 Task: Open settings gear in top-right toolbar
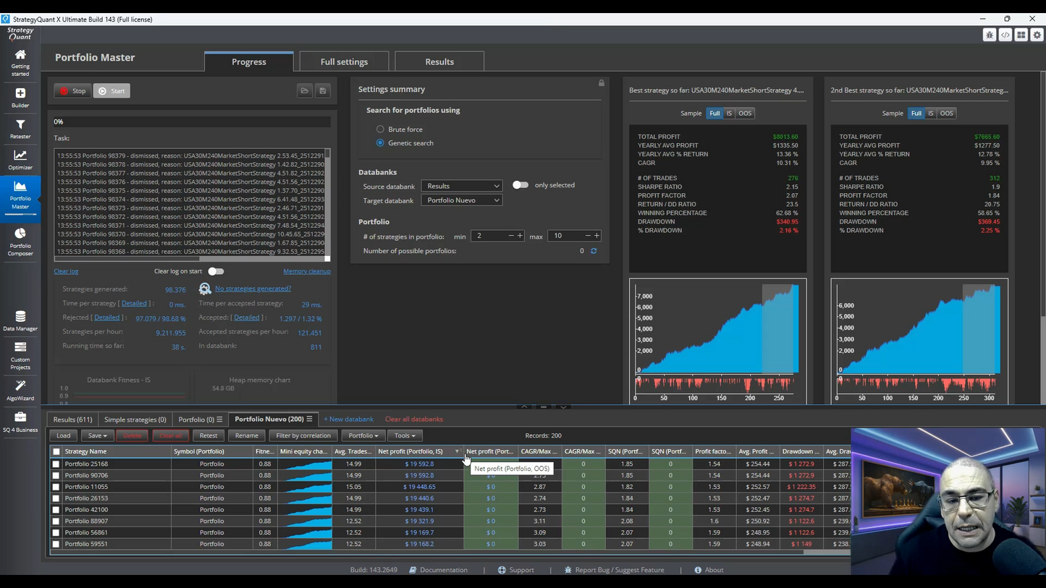(x=1037, y=35)
